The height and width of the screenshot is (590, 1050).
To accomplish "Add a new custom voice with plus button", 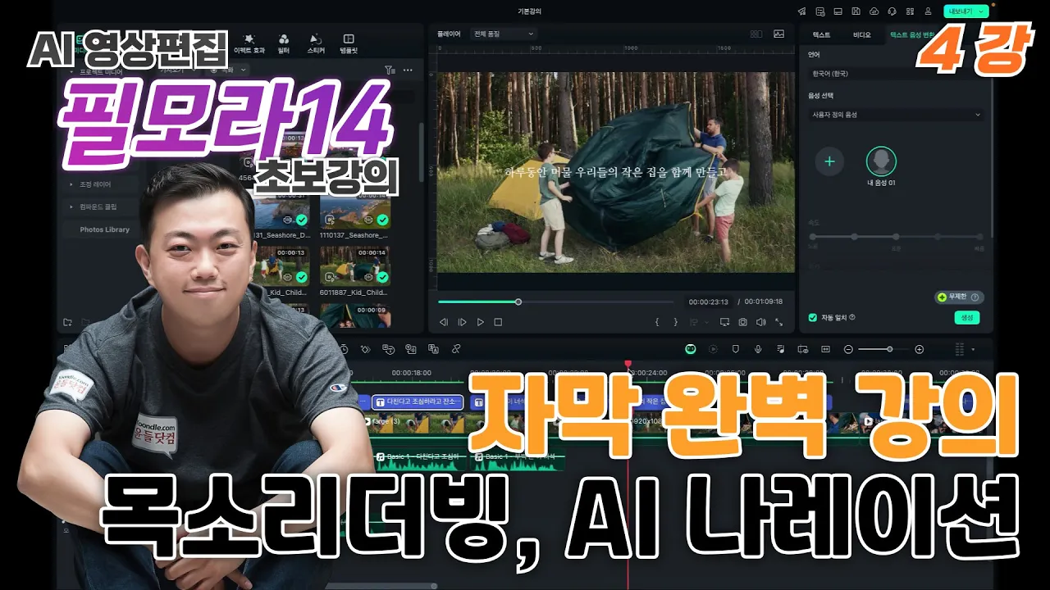I will 829,161.
